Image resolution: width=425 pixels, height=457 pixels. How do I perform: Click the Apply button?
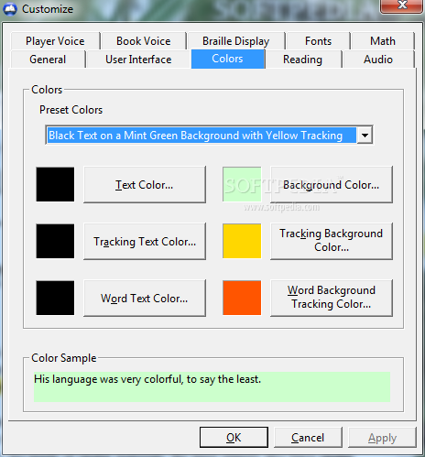coord(382,438)
